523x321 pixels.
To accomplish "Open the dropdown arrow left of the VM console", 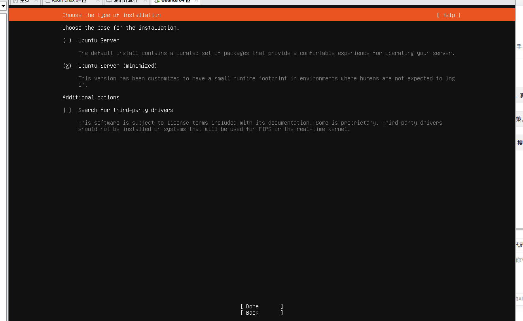I will [x=3, y=6].
